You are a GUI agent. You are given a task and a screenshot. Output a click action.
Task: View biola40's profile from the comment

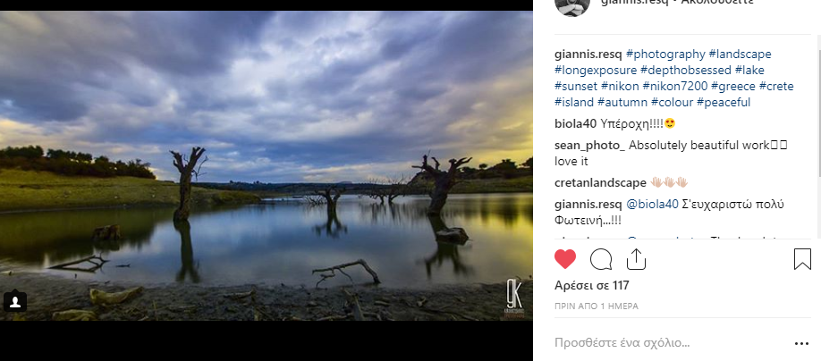[x=574, y=123]
